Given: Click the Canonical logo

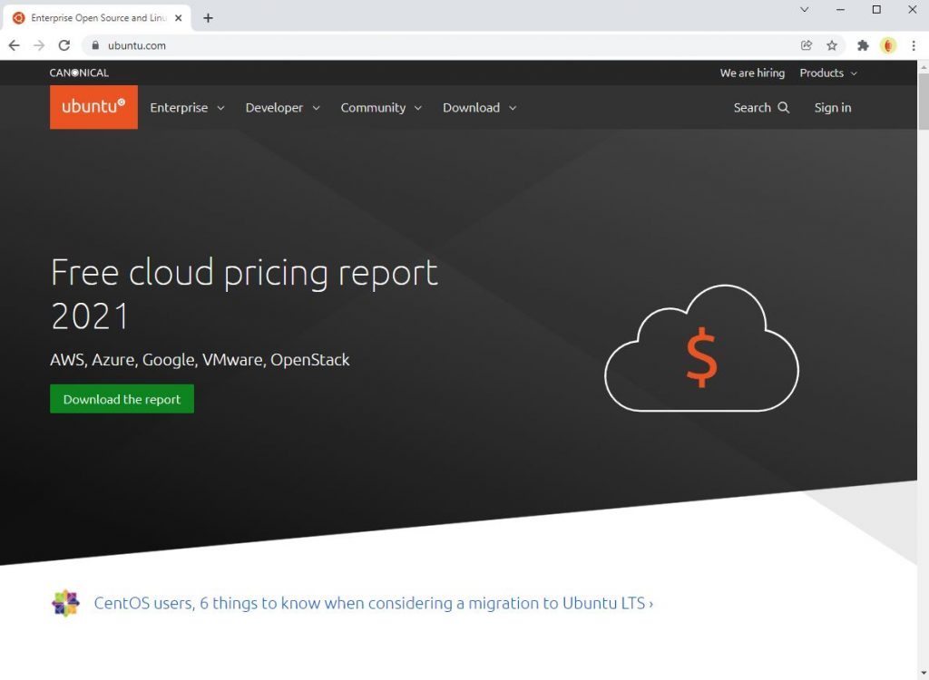Looking at the screenshot, I should (x=79, y=73).
